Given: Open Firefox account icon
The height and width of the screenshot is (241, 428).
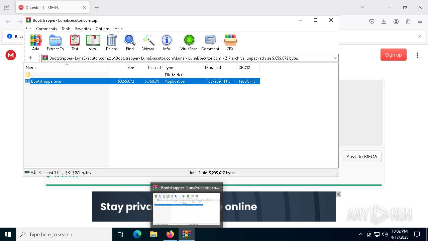Looking at the screenshot, I should pyautogui.click(x=396, y=21).
